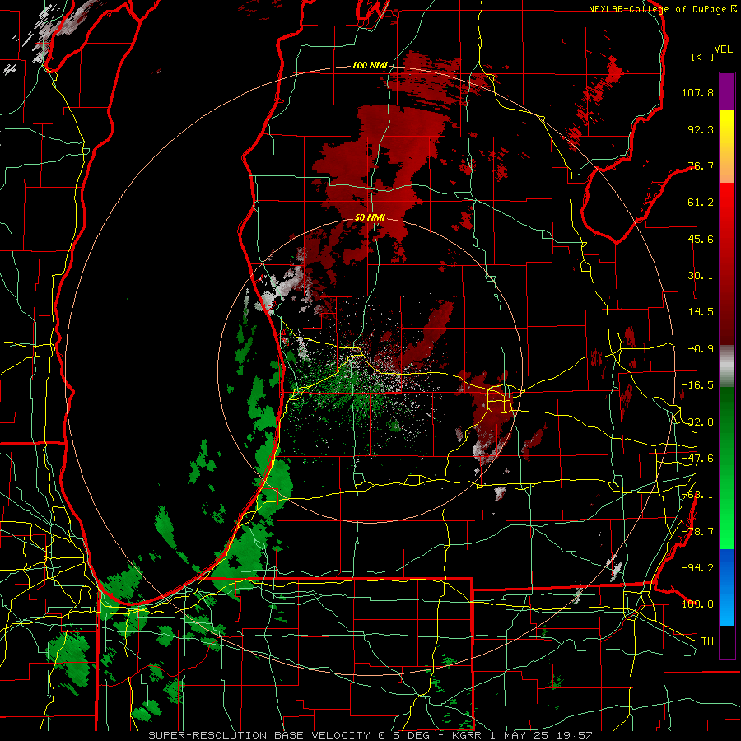Pick the yellow-orange band on the color bar
The width and height of the screenshot is (741, 741).
[x=727, y=147]
